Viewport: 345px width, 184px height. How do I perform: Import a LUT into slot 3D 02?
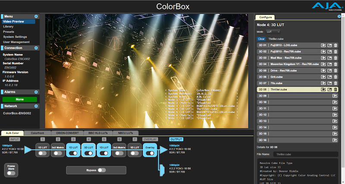[x=323, y=51]
